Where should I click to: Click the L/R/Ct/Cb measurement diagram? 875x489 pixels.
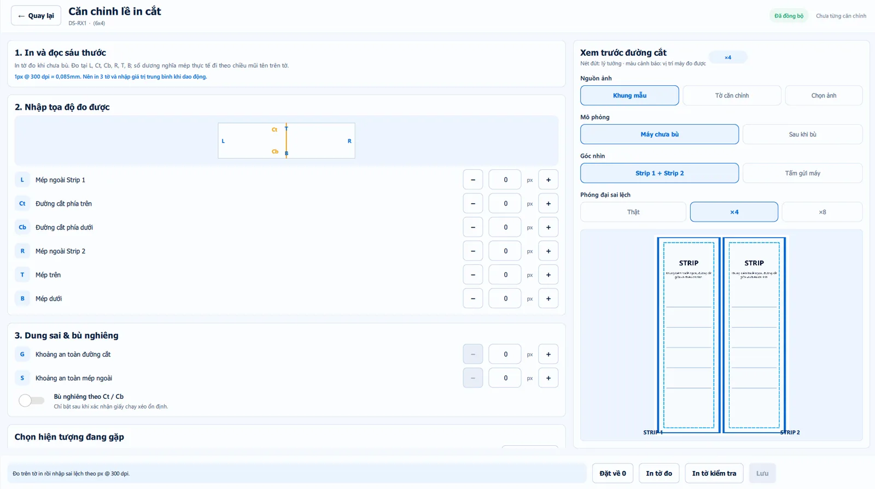click(287, 141)
